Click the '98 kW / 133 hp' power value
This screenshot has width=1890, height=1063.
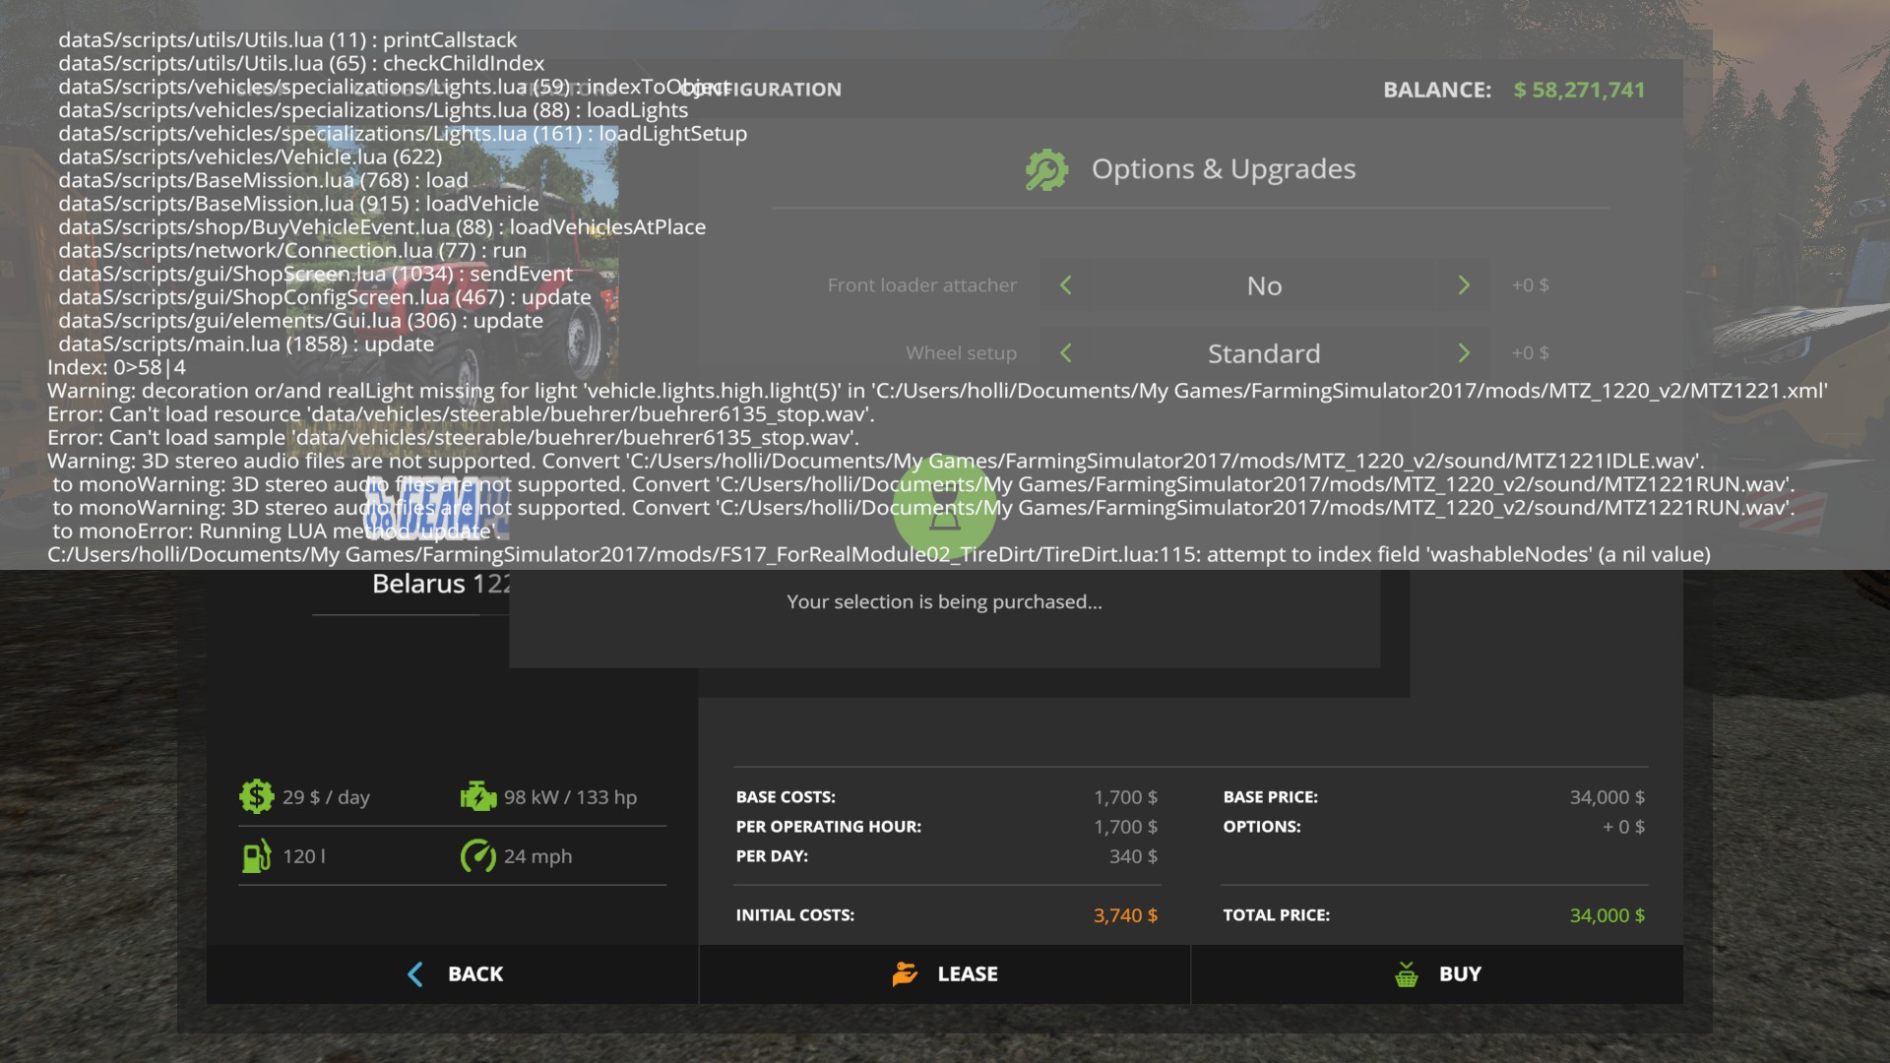pos(571,797)
